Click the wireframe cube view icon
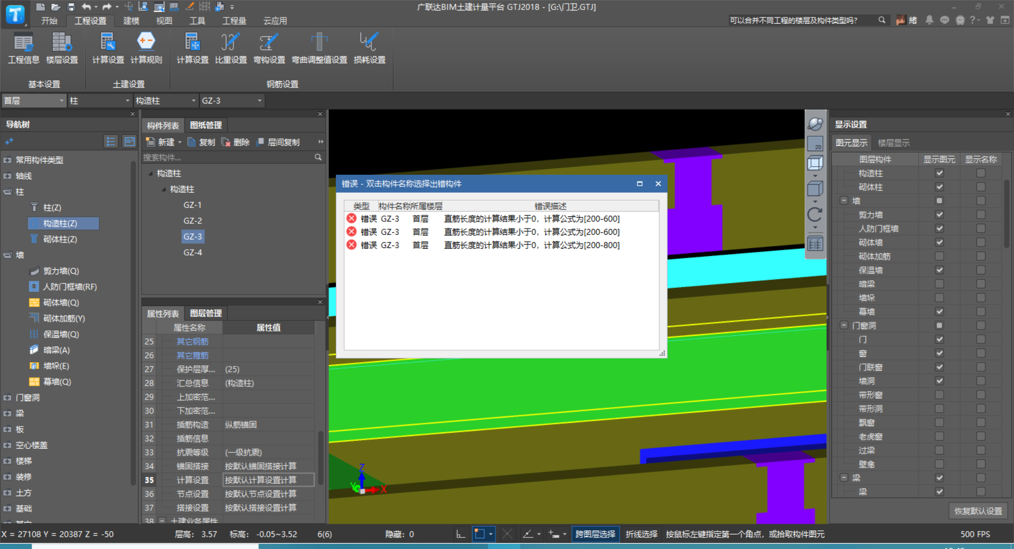This screenshot has width=1014, height=549. (x=815, y=163)
